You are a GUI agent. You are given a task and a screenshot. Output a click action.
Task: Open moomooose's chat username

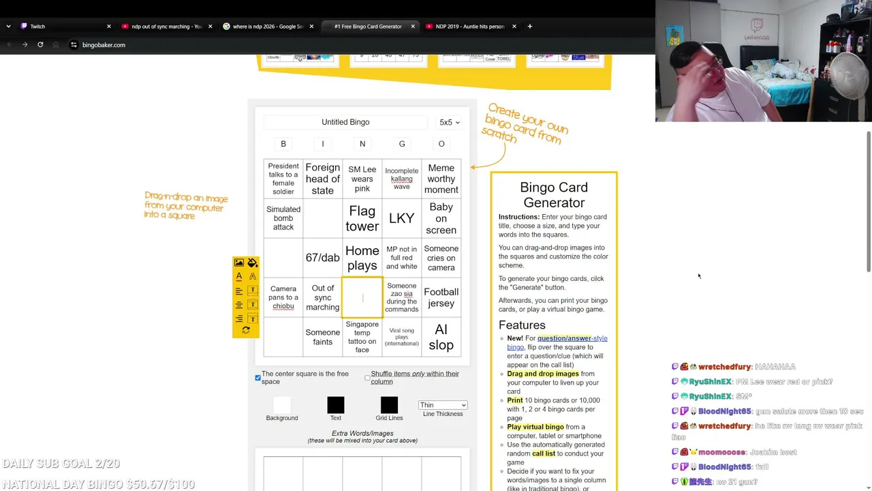pos(723,452)
